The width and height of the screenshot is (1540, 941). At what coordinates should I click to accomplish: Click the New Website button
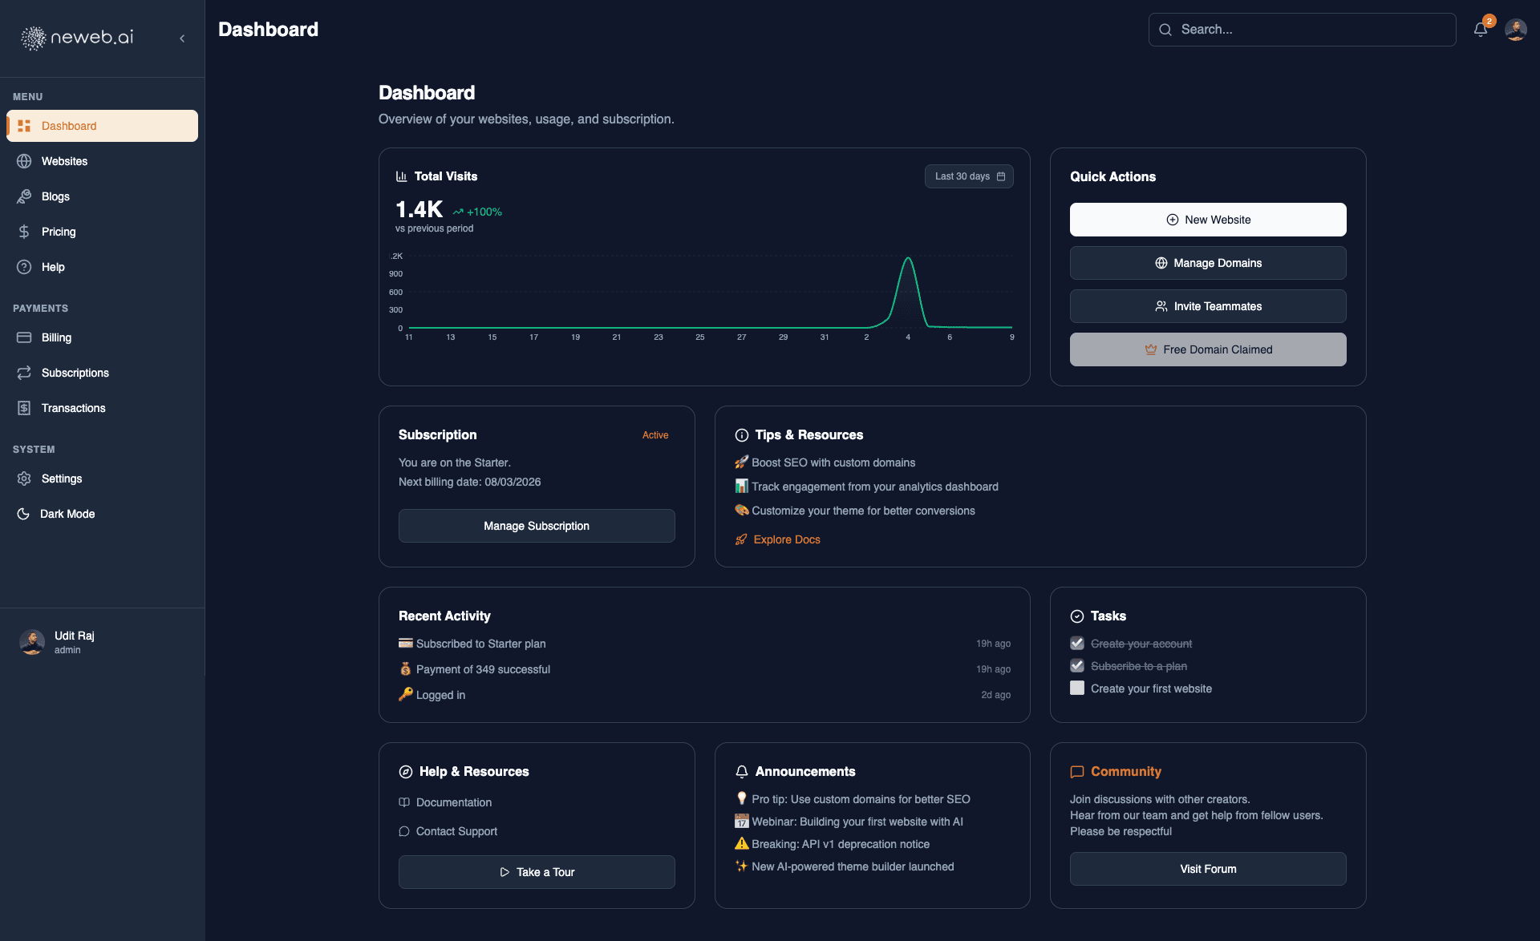click(x=1207, y=219)
